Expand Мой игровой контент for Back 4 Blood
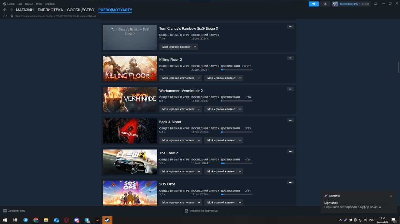The height and width of the screenshot is (224, 400). [224, 140]
